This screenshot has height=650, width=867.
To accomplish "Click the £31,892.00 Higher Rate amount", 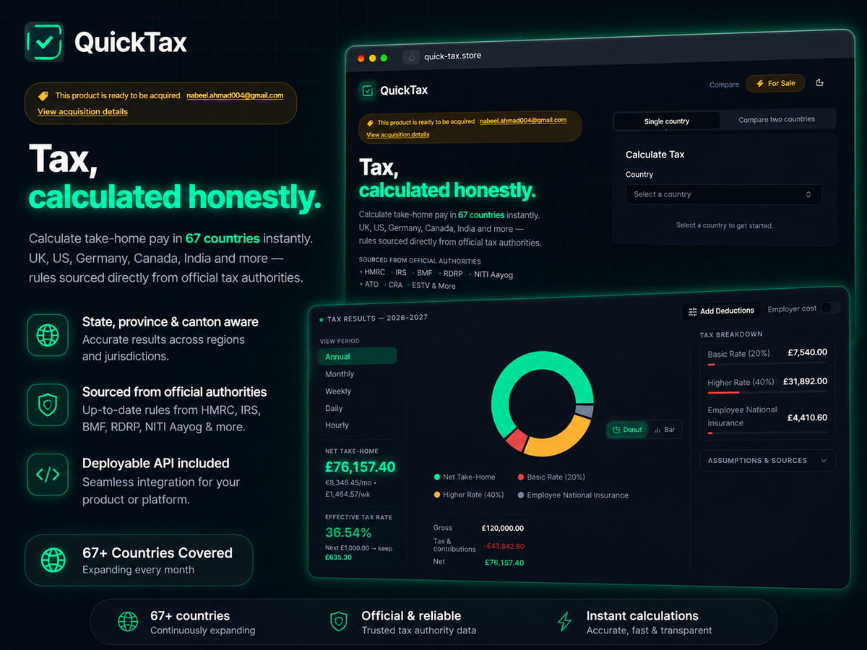I will 804,381.
